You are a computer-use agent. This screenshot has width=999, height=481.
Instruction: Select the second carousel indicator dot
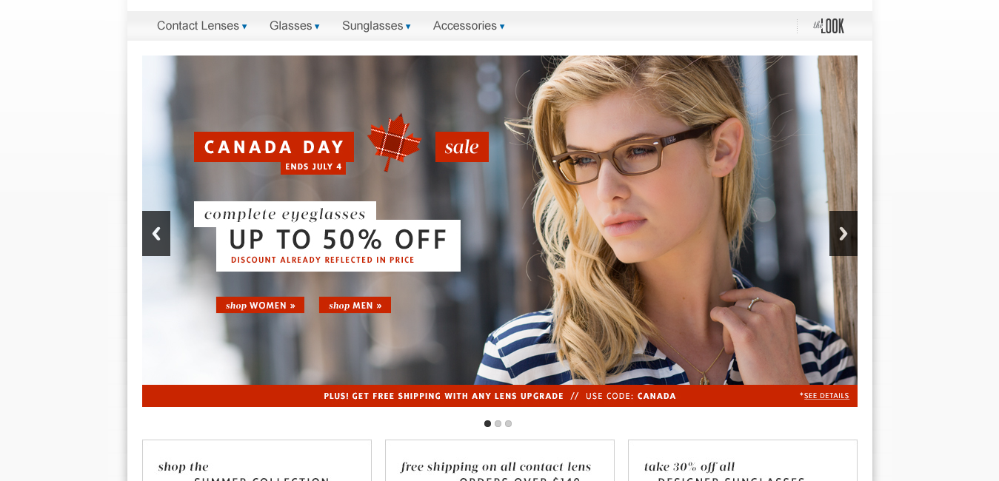tap(498, 424)
